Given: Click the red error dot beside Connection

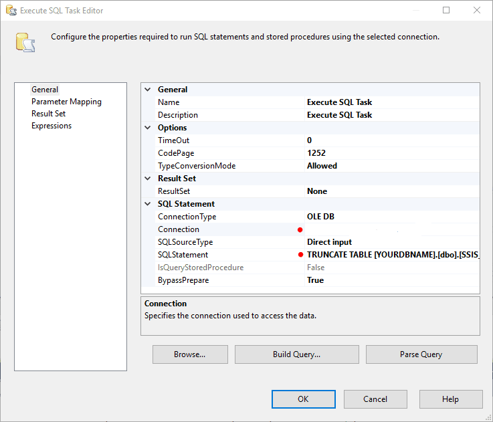Looking at the screenshot, I should (x=300, y=229).
